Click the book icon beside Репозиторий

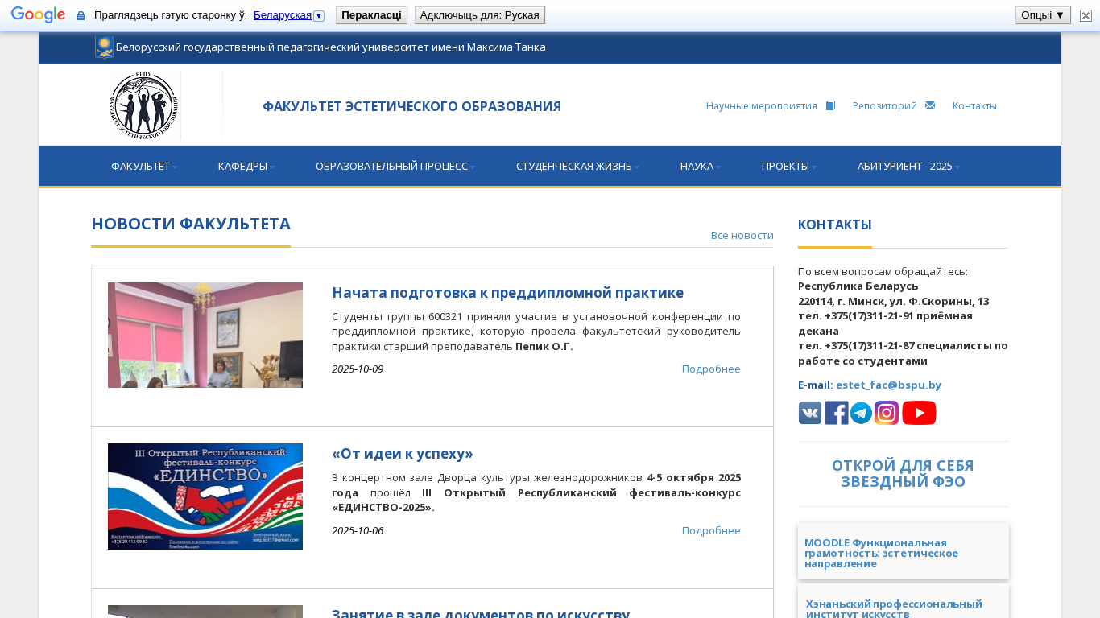pos(831,105)
